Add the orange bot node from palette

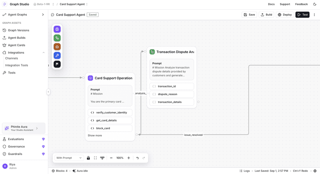[x=57, y=47]
